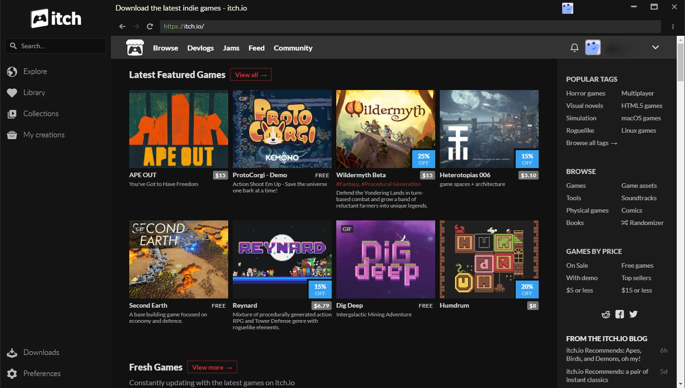Go back with the browser arrow

pyautogui.click(x=122, y=26)
